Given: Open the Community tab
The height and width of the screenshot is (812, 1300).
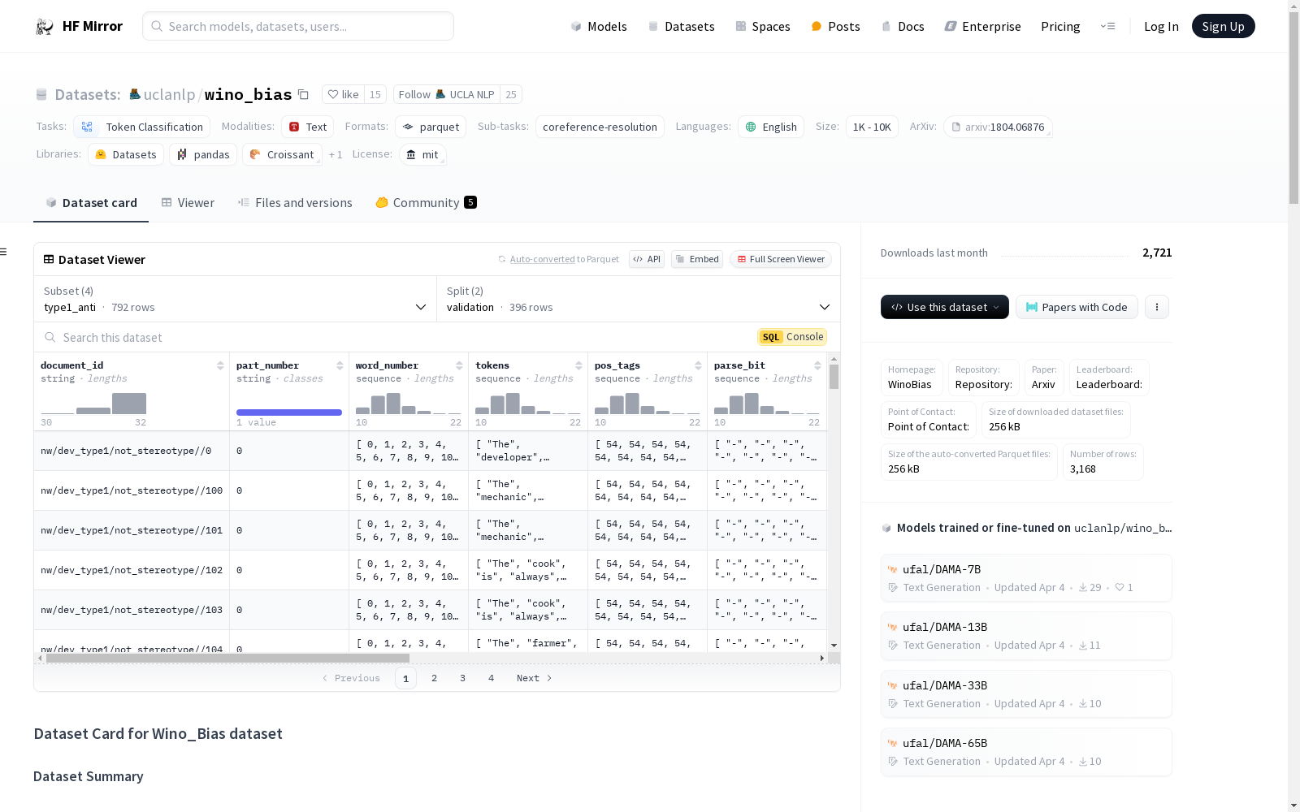Looking at the screenshot, I should pos(426,202).
